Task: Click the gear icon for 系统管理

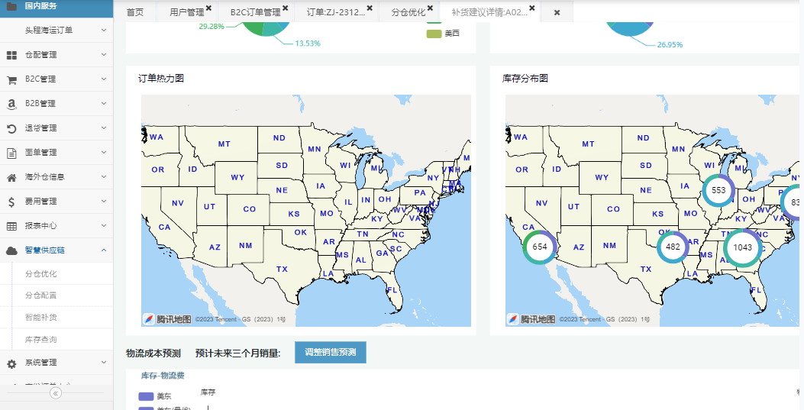Action: coord(11,364)
